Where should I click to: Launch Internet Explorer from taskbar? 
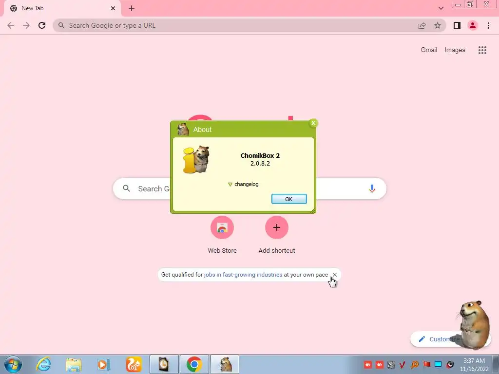(43, 364)
